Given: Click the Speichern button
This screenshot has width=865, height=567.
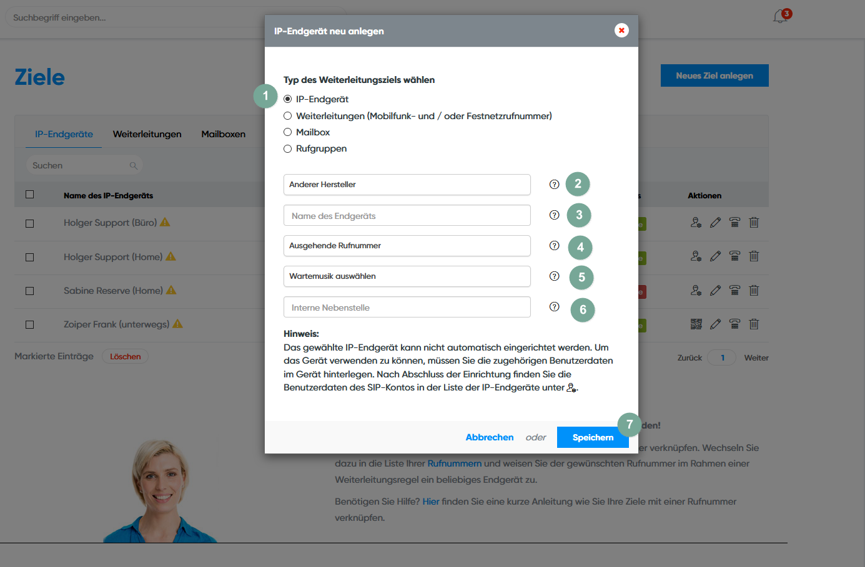Looking at the screenshot, I should pyautogui.click(x=592, y=437).
